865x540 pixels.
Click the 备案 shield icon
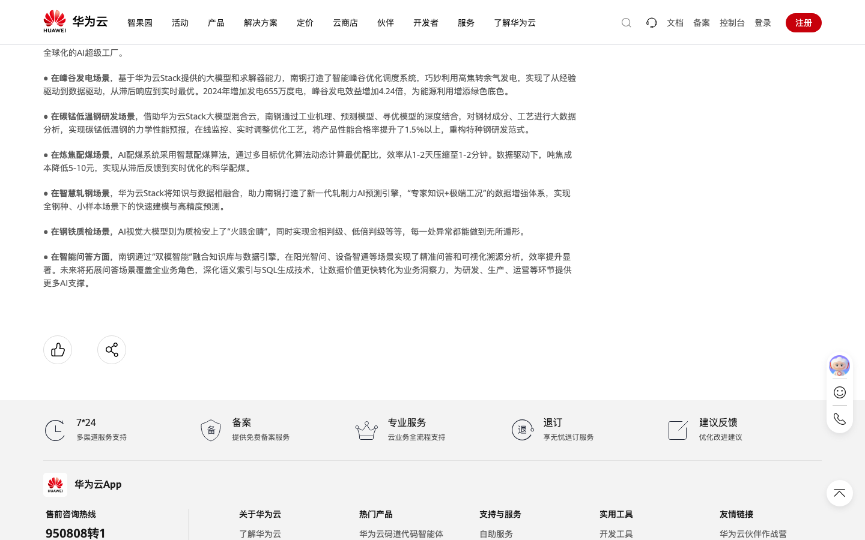[x=211, y=430]
